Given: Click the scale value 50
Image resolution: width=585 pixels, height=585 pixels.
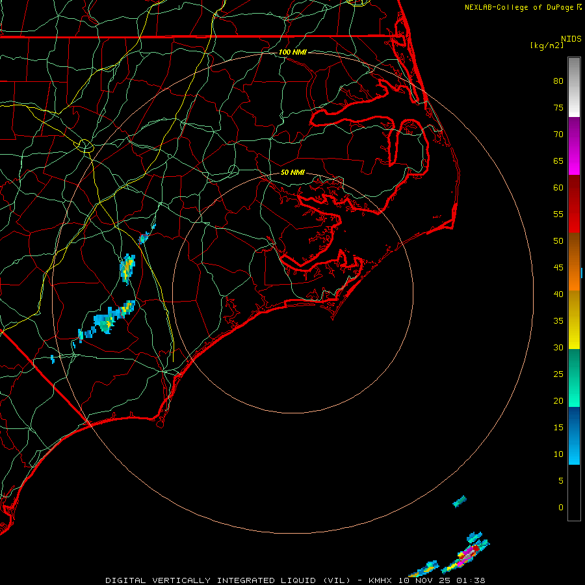Looking at the screenshot, I should point(558,241).
